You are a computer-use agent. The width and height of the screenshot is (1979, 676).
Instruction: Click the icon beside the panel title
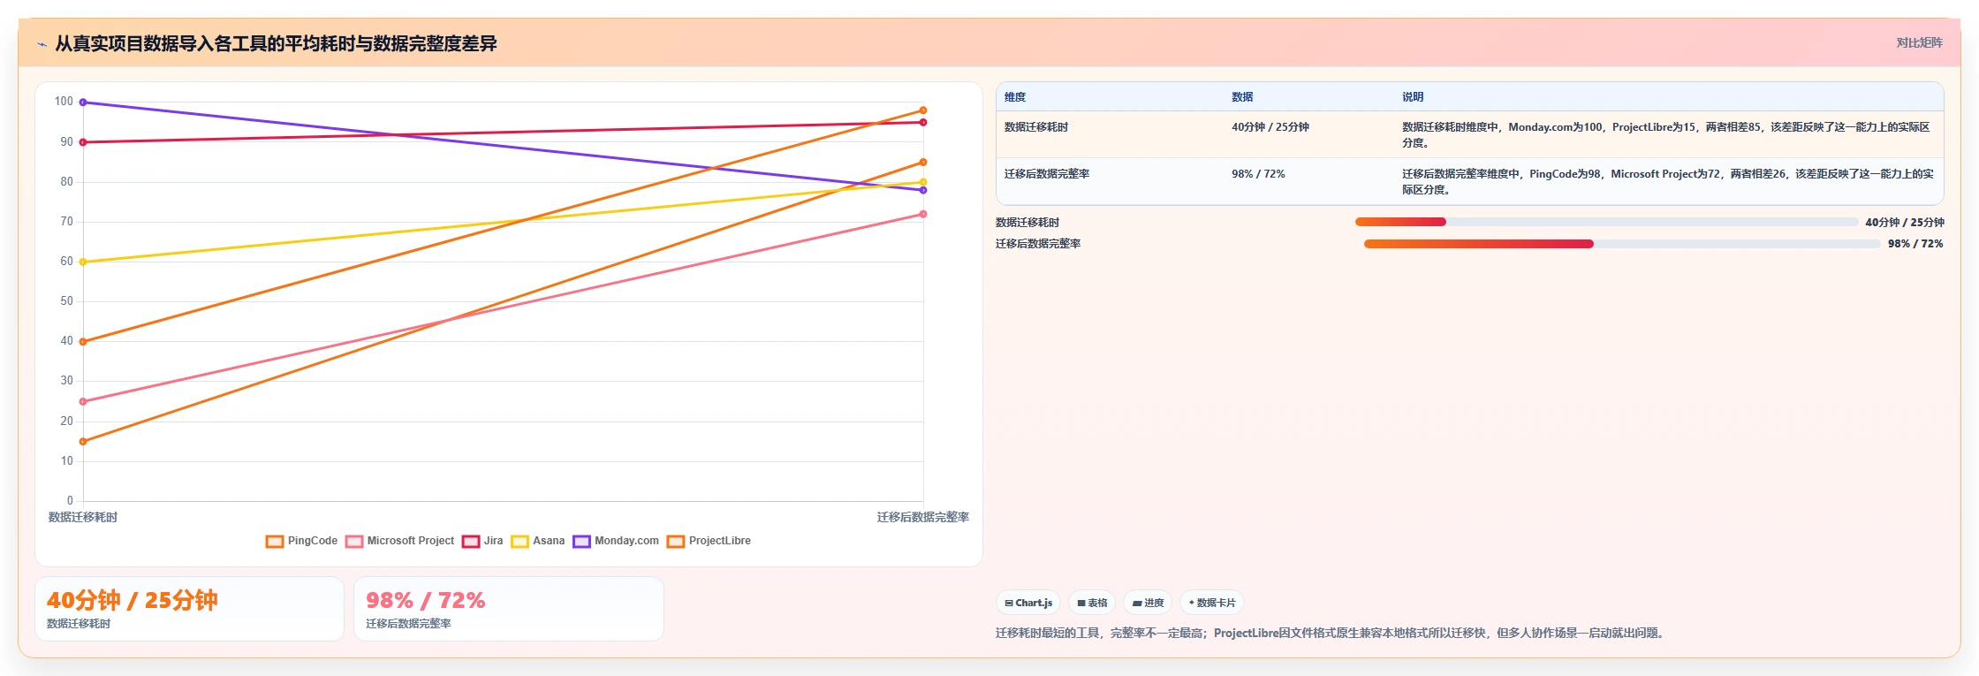tap(42, 44)
